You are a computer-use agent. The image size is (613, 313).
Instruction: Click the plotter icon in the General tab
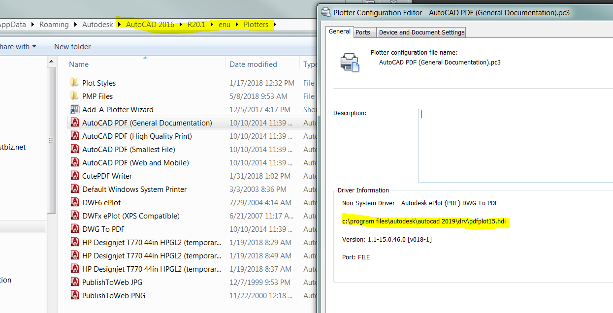350,62
